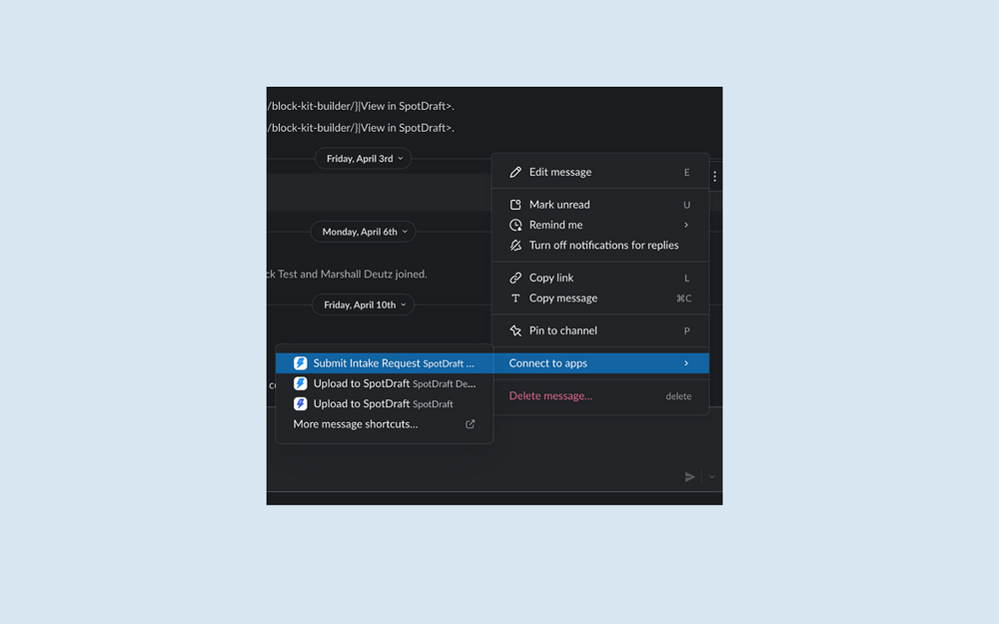Expand the Monday, April 6th date dropdown
Screen dimensions: 999x624
coord(364,232)
